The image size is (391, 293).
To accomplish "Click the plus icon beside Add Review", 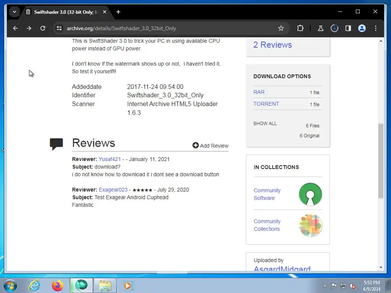I will 195,145.
